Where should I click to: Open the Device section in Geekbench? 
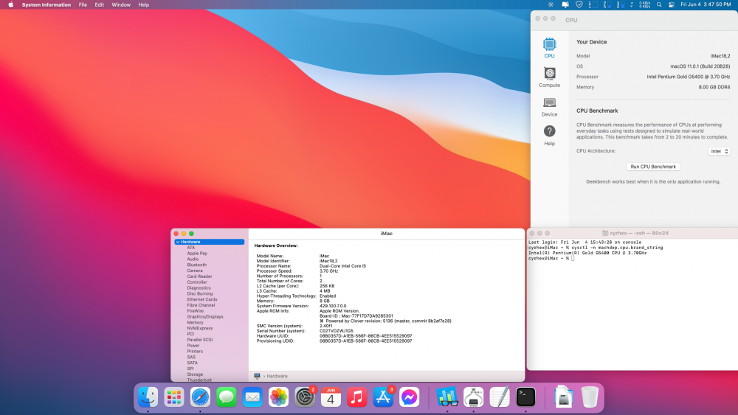[549, 107]
